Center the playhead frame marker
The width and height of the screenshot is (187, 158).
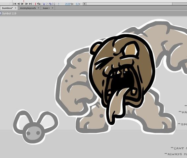35,4
